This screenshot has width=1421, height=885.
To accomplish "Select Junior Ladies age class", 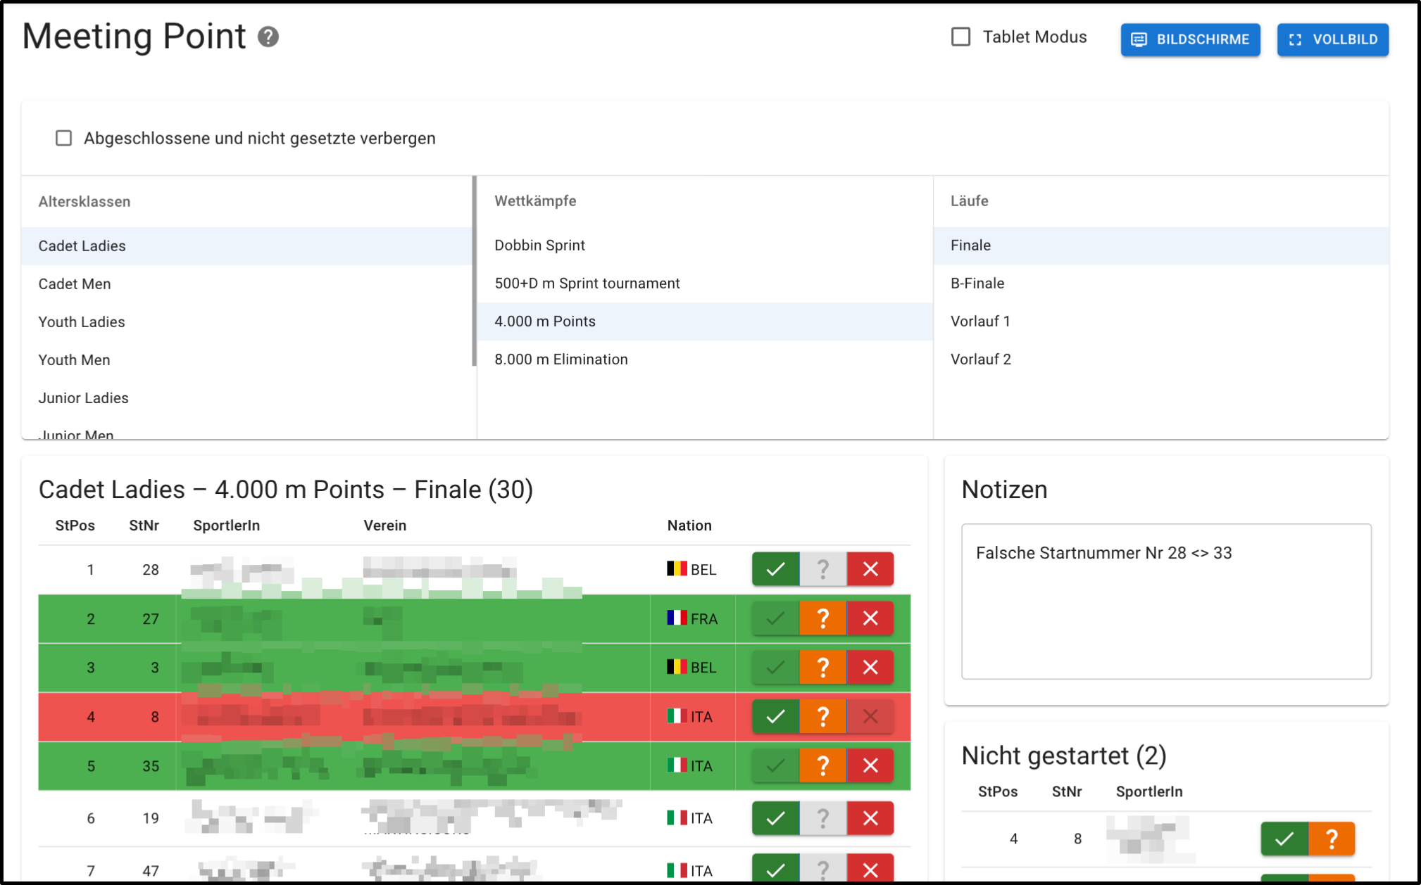I will [248, 397].
